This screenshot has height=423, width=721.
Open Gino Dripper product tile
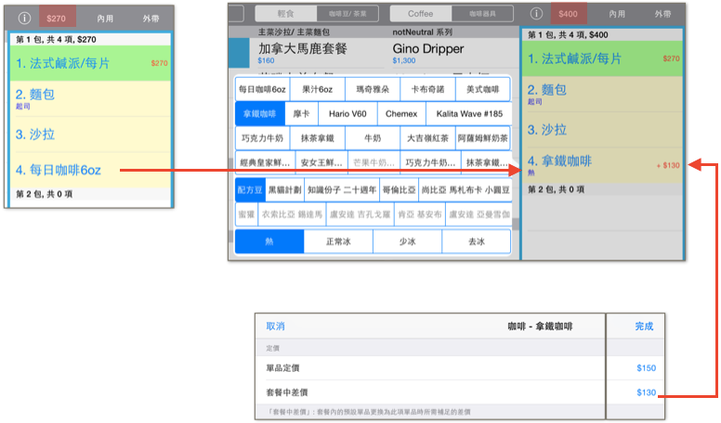(x=428, y=49)
